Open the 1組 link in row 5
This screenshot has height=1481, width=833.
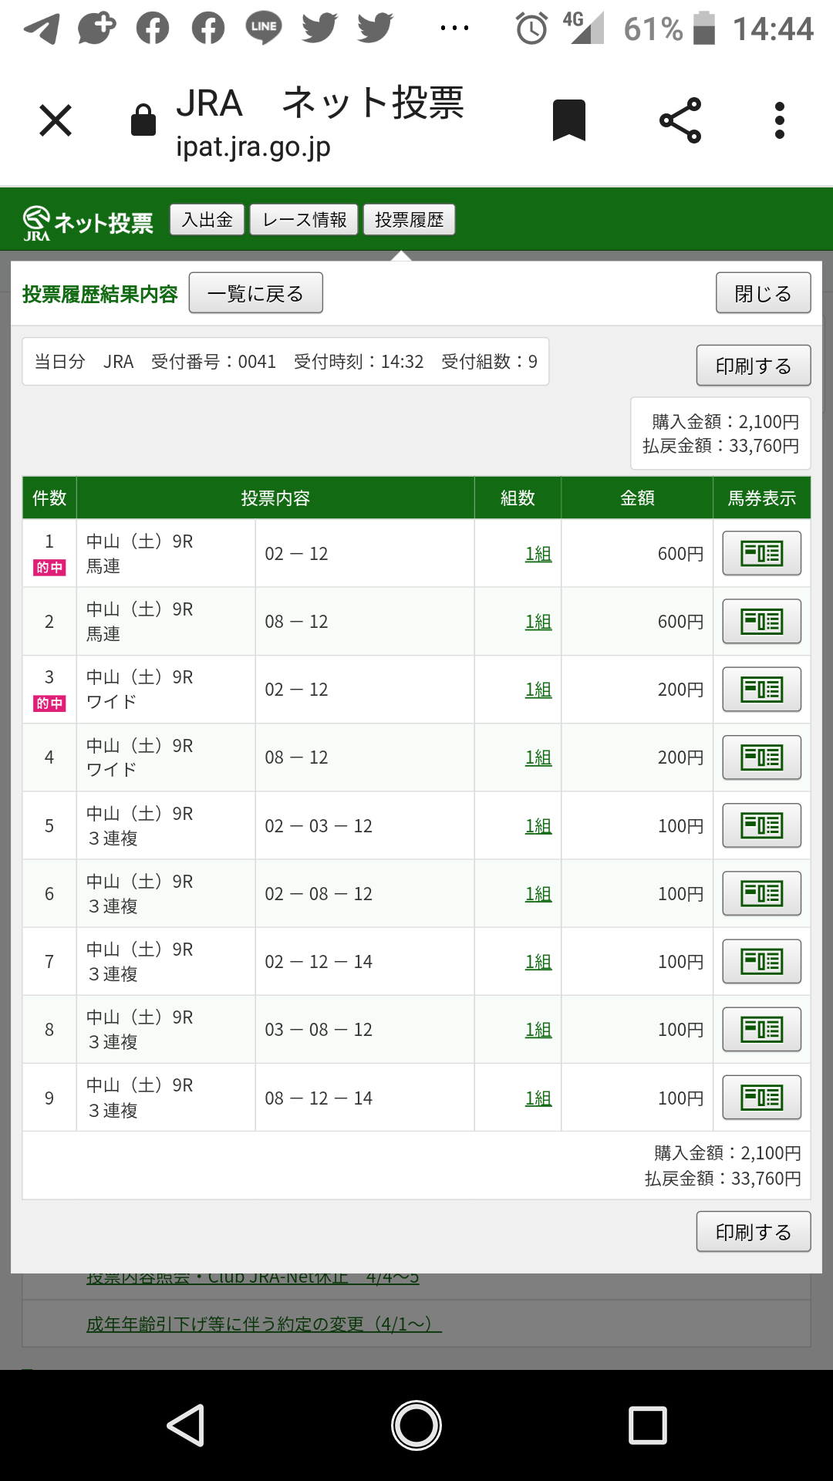538,826
